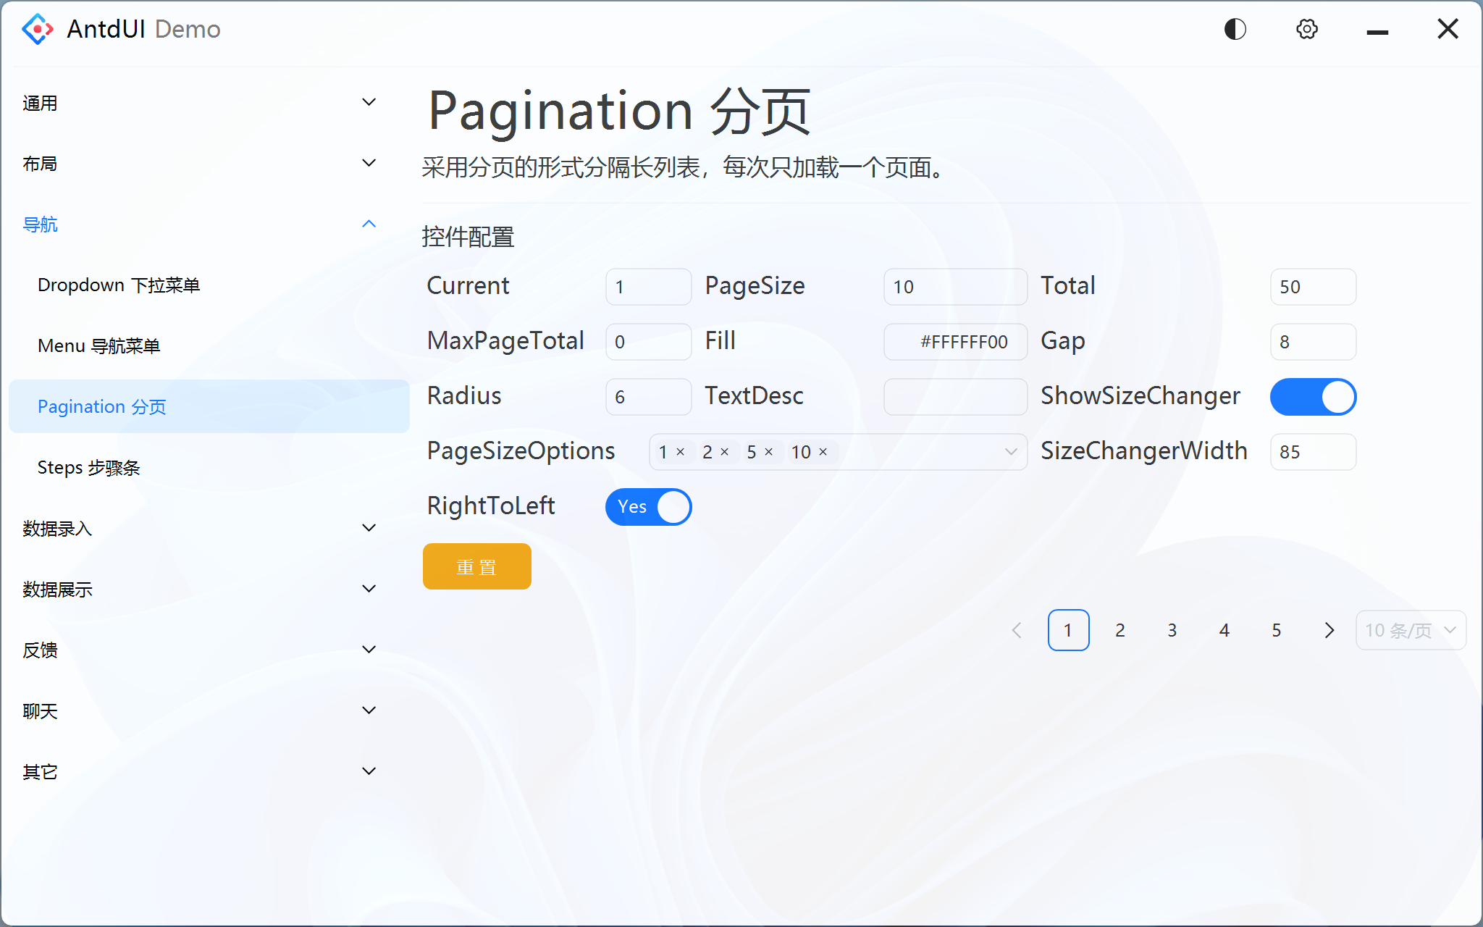Collapse the 导航 navigation section
1483x927 pixels.
tap(369, 225)
